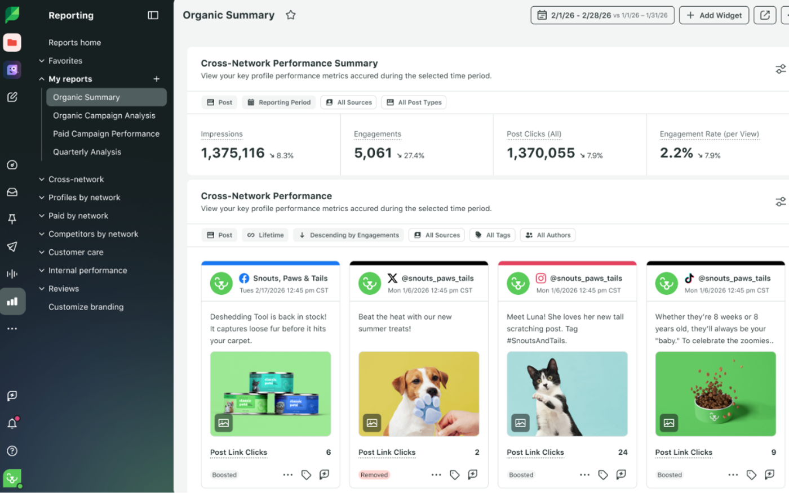This screenshot has height=493, width=789.
Task: Go to Reports home
Action: pos(75,43)
